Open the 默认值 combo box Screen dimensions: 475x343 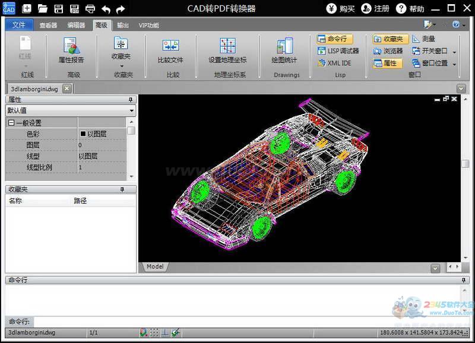point(71,110)
